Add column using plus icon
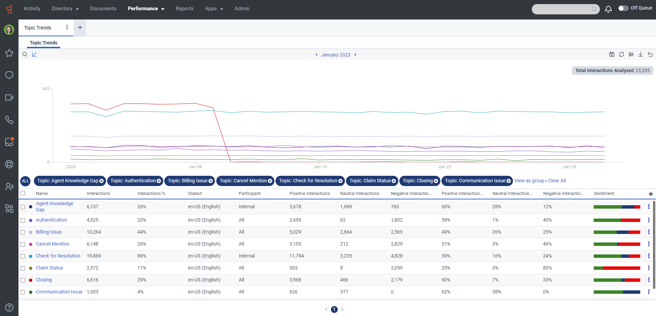Viewport: 656px width, 316px height. pos(651,194)
